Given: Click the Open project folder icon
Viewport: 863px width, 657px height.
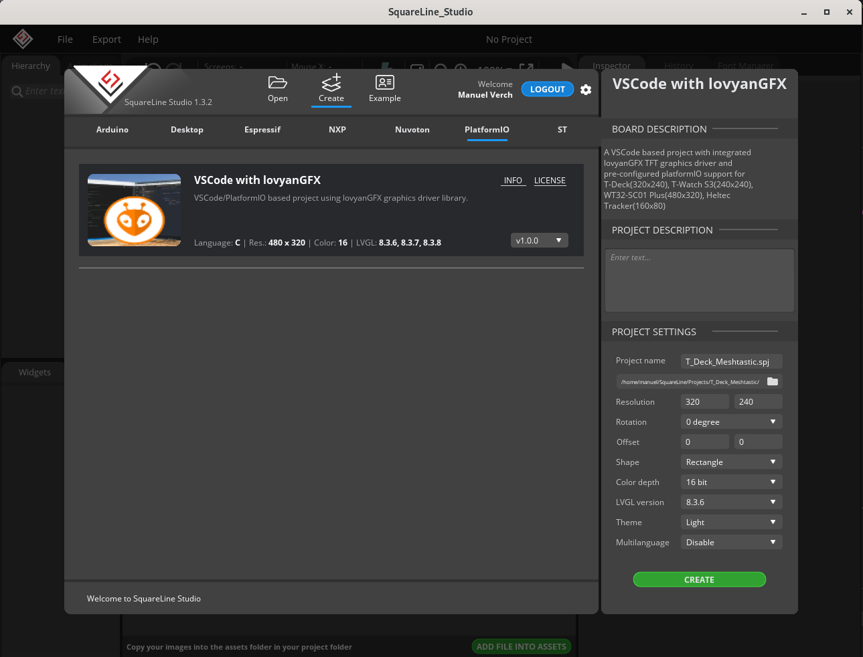Looking at the screenshot, I should tap(278, 82).
